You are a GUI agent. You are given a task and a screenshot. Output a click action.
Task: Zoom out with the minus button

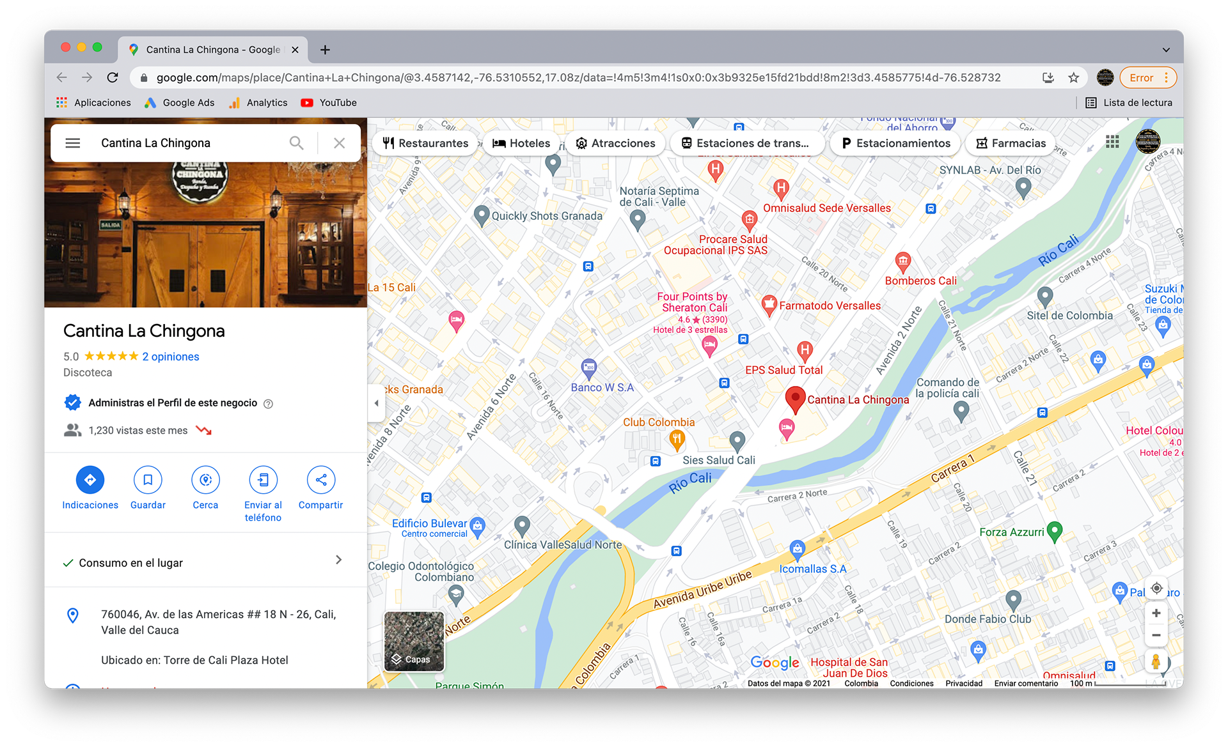(x=1156, y=636)
